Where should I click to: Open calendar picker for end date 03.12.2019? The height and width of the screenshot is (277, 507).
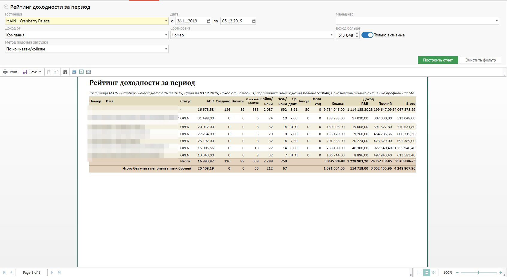pos(254,21)
